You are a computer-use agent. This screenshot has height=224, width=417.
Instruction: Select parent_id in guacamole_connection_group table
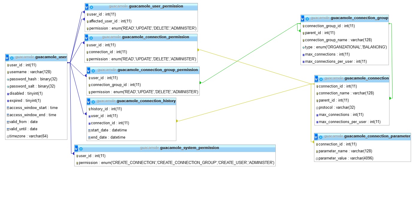(345, 33)
